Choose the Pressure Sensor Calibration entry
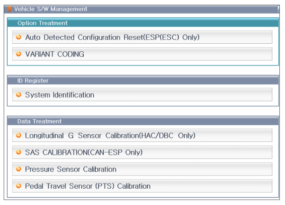Image resolution: width=285 pixels, height=205 pixels. coord(142,169)
